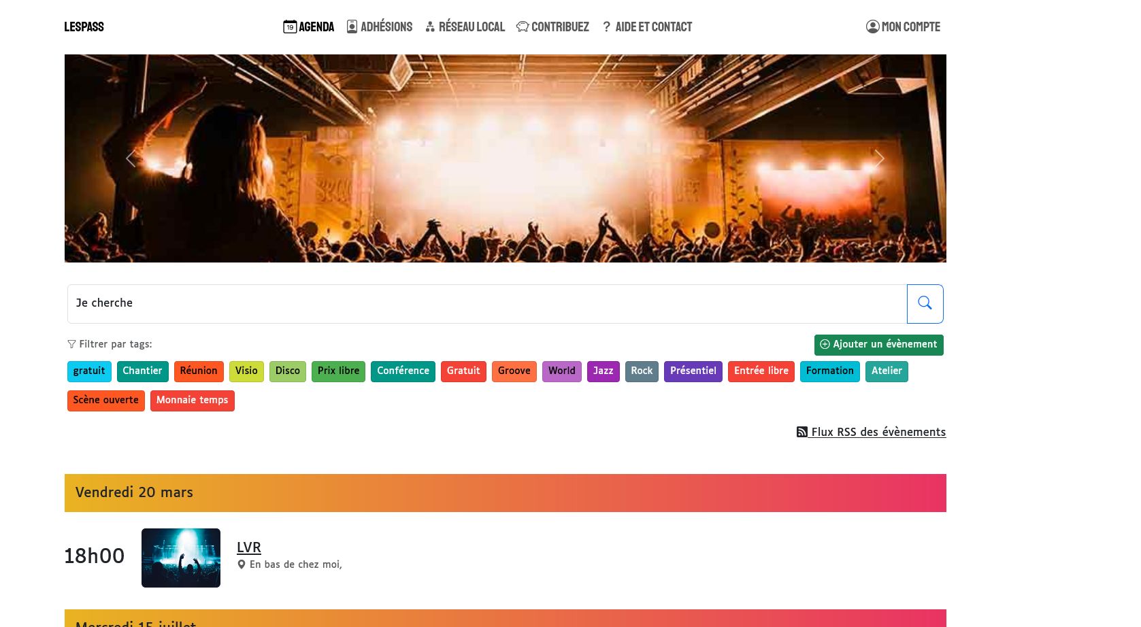Filter by Scène ouverte tag
The width and height of the screenshot is (1141, 627).
[105, 401]
